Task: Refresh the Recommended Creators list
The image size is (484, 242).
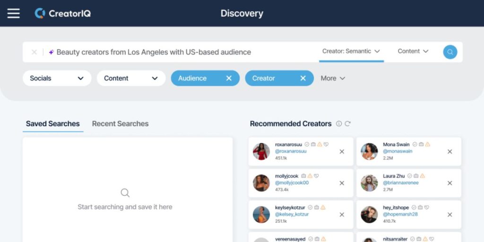Action: click(348, 124)
